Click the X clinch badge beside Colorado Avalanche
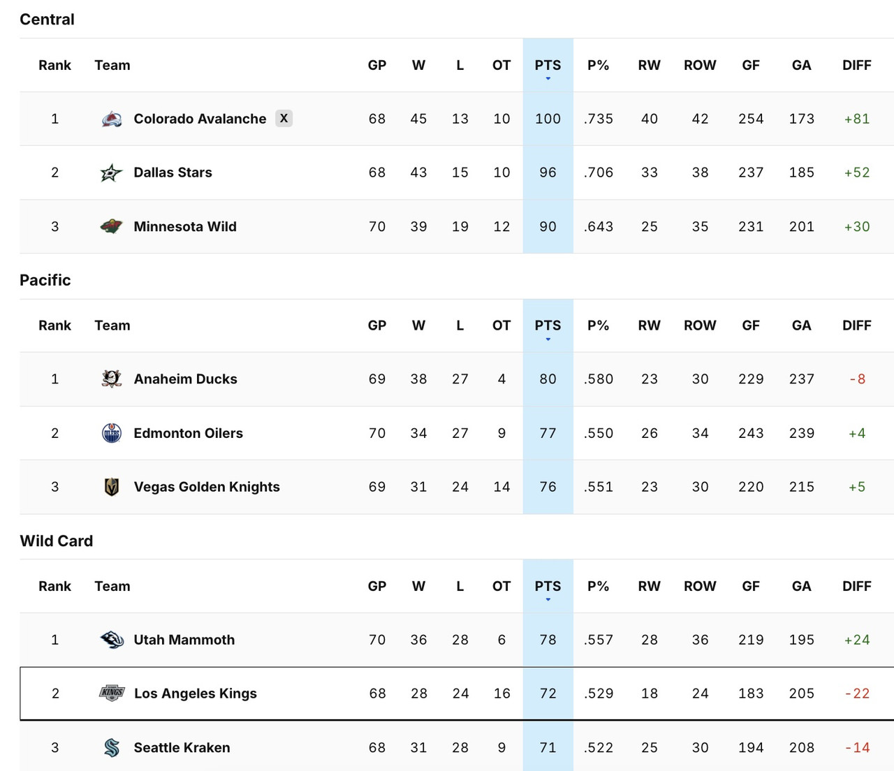Screen dimensions: 894x771 coord(284,119)
